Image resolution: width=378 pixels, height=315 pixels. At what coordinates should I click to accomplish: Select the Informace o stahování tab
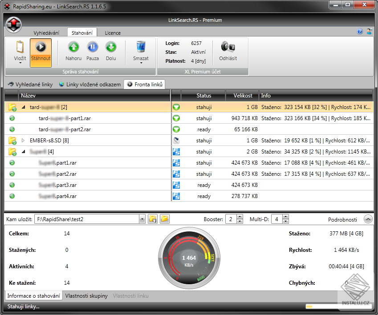[33, 296]
